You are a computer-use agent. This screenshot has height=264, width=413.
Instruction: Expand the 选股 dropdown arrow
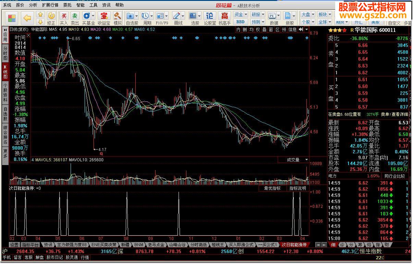pyautogui.click(x=199, y=16)
